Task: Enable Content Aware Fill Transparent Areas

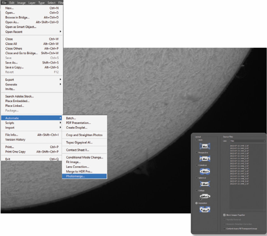Action: [224, 229]
